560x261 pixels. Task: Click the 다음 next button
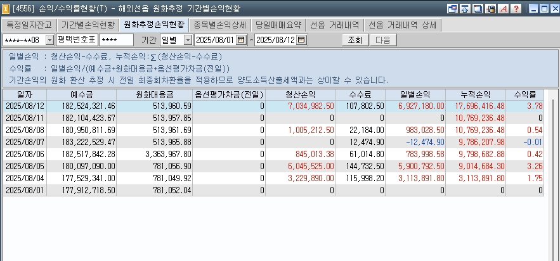tap(383, 40)
